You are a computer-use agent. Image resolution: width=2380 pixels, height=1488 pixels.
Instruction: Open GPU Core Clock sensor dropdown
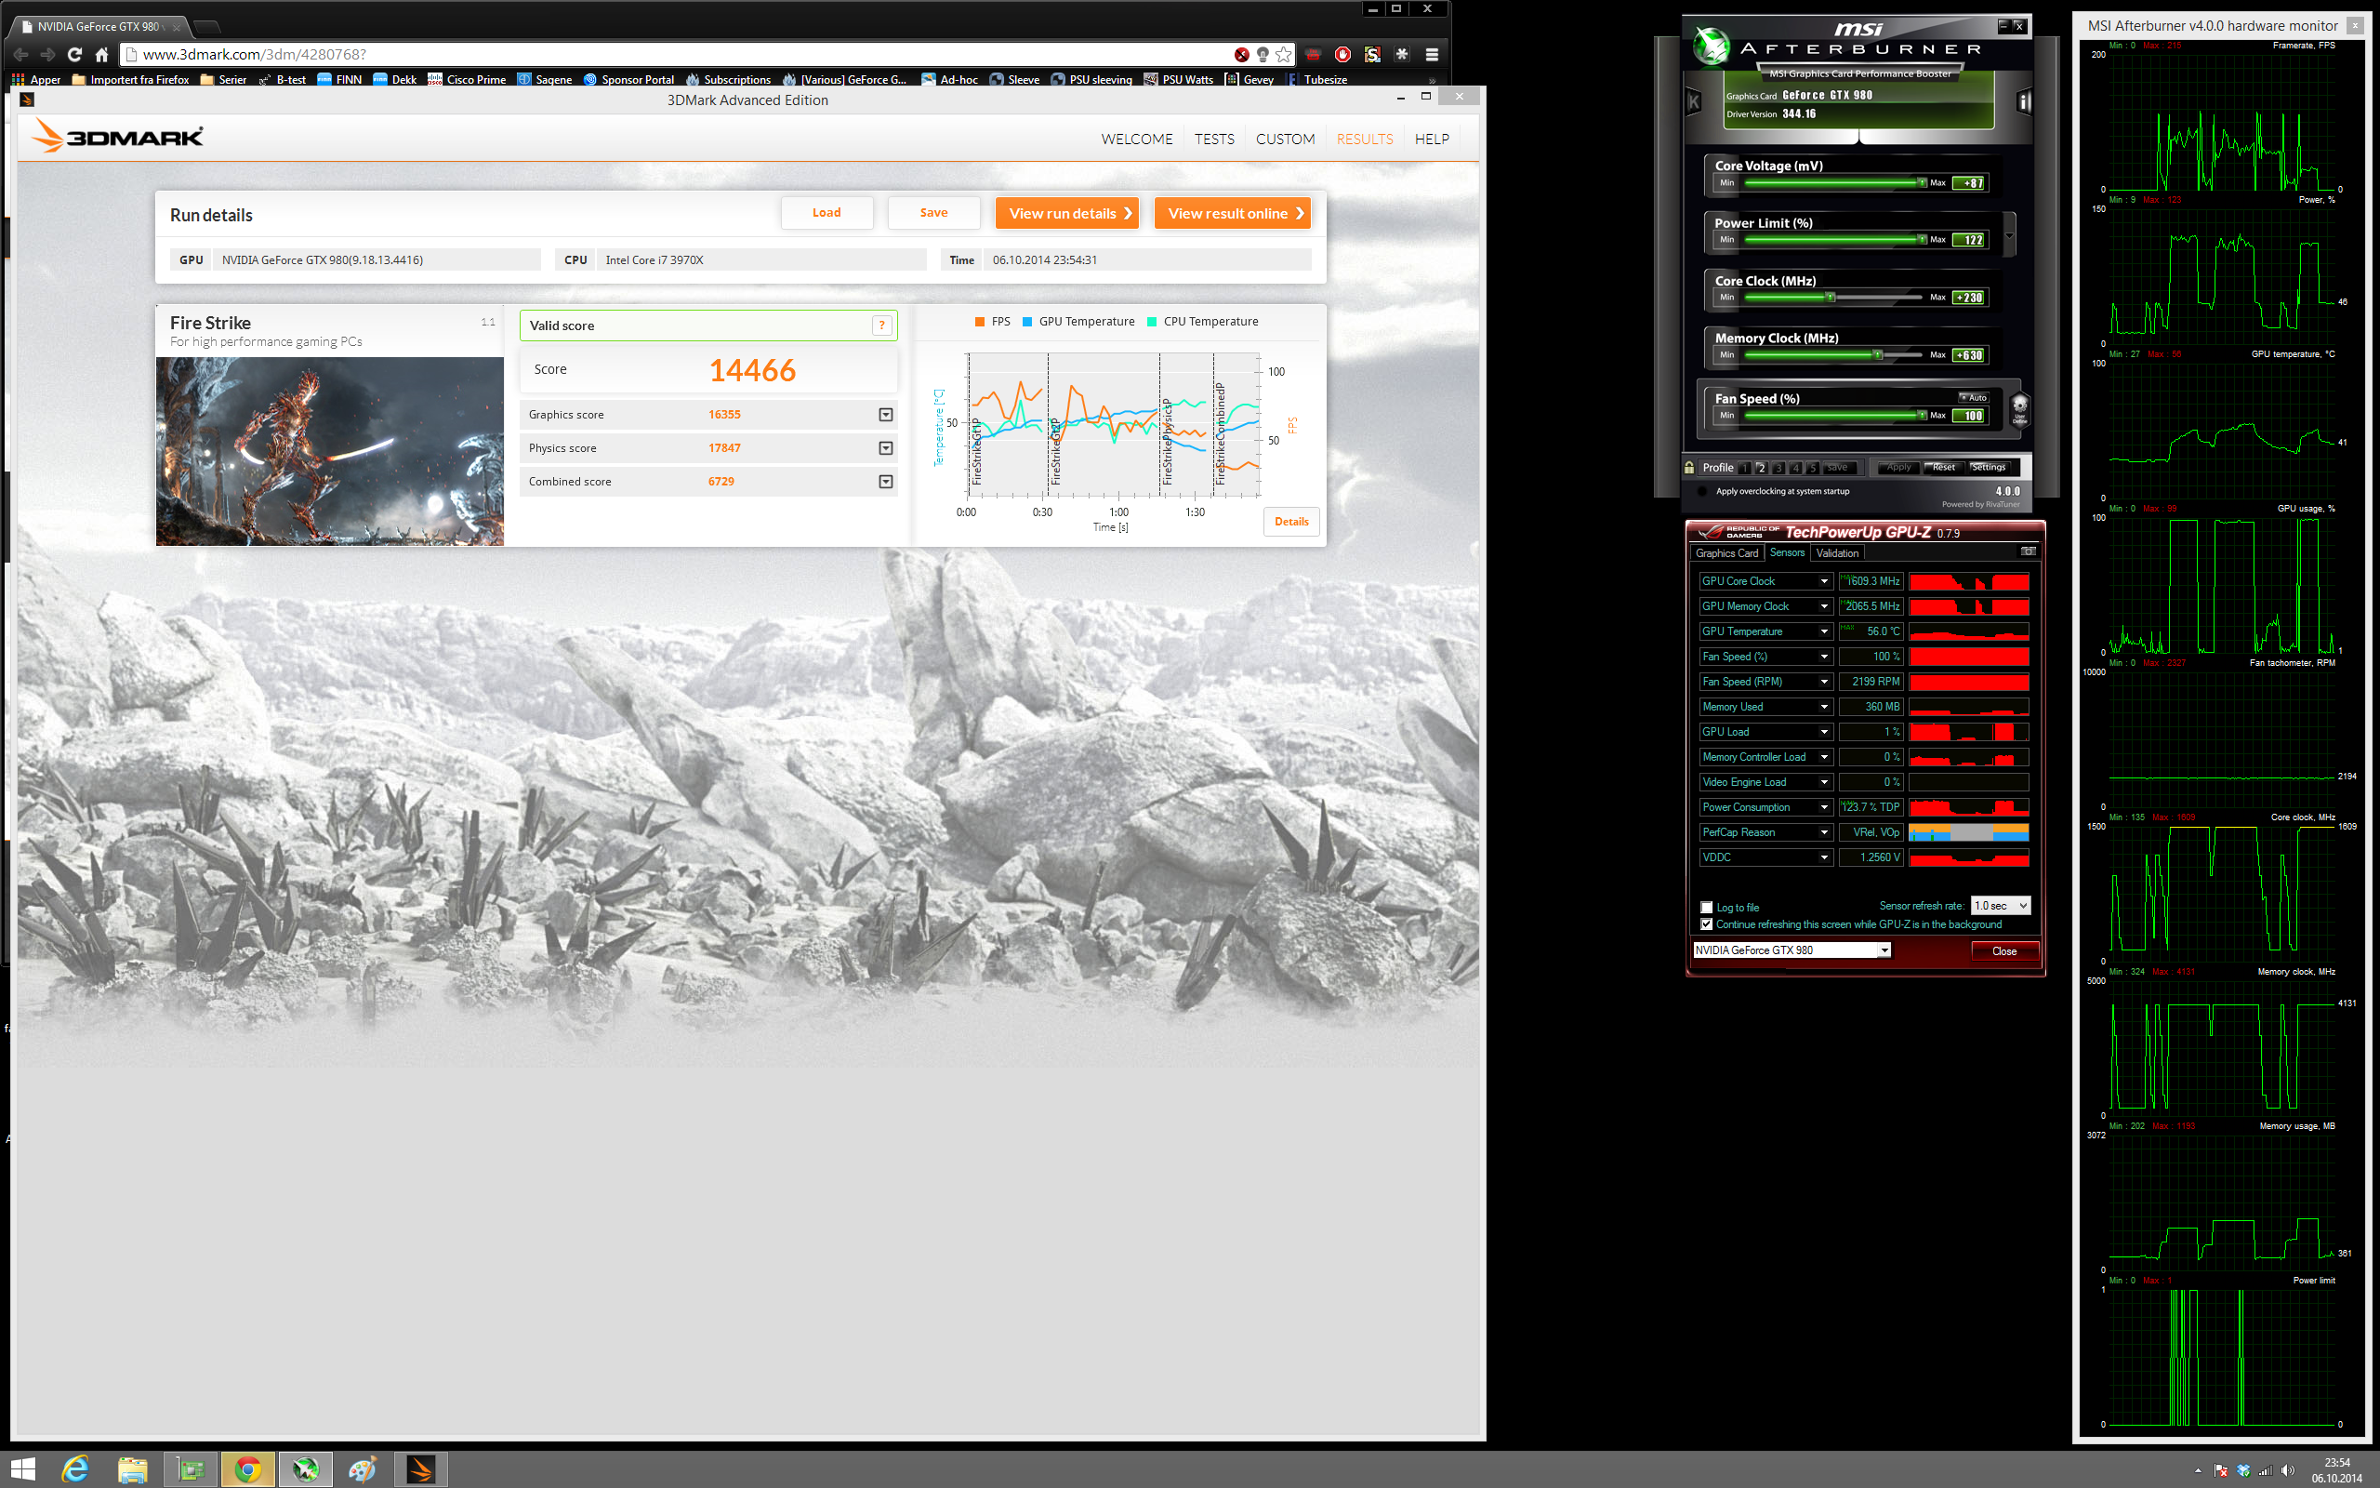pos(1824,581)
